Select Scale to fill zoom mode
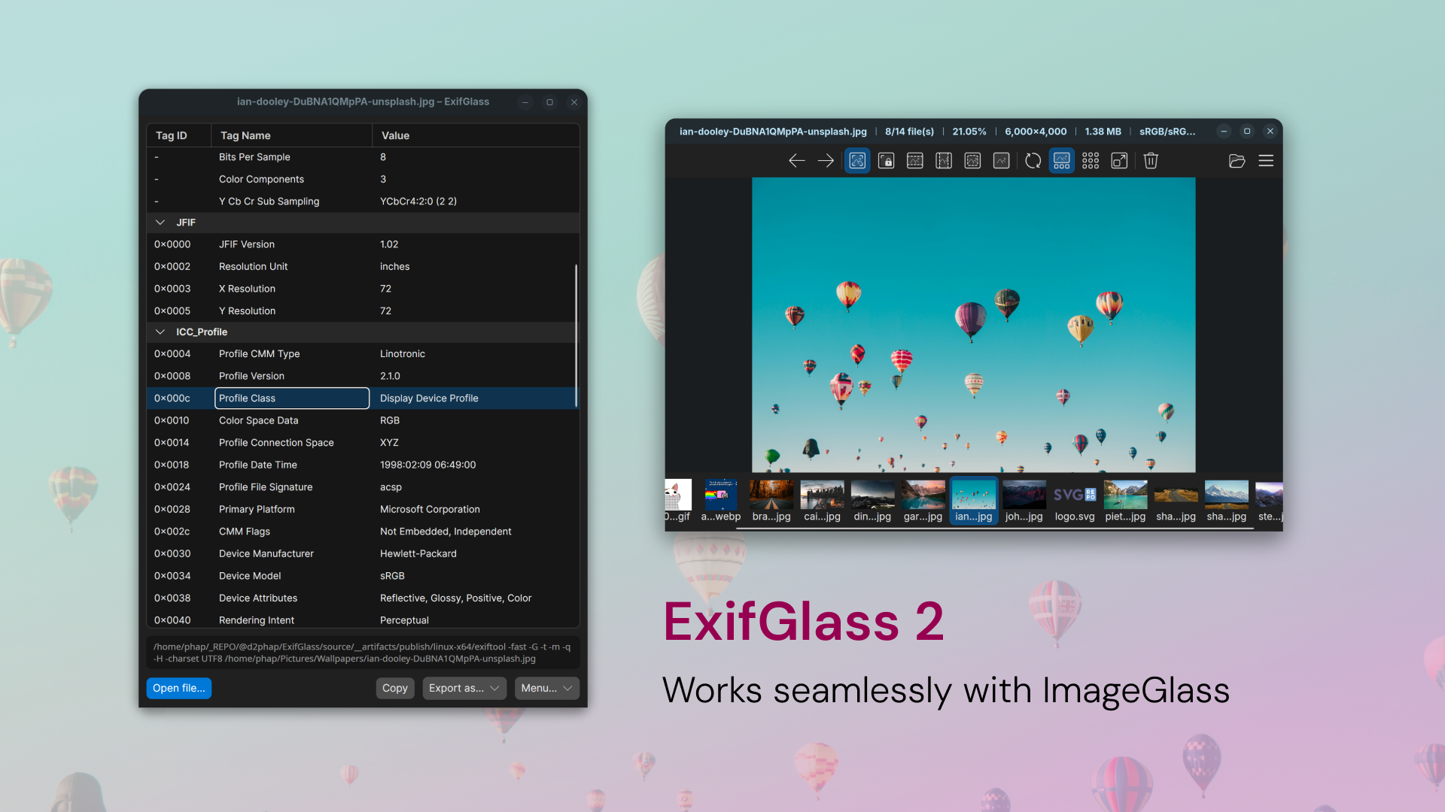 (1001, 161)
